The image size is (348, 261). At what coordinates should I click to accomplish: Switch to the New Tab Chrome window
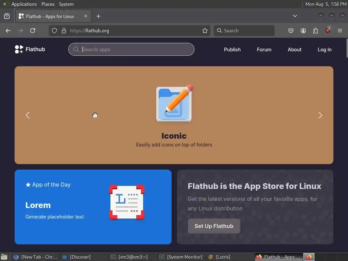pyautogui.click(x=35, y=257)
